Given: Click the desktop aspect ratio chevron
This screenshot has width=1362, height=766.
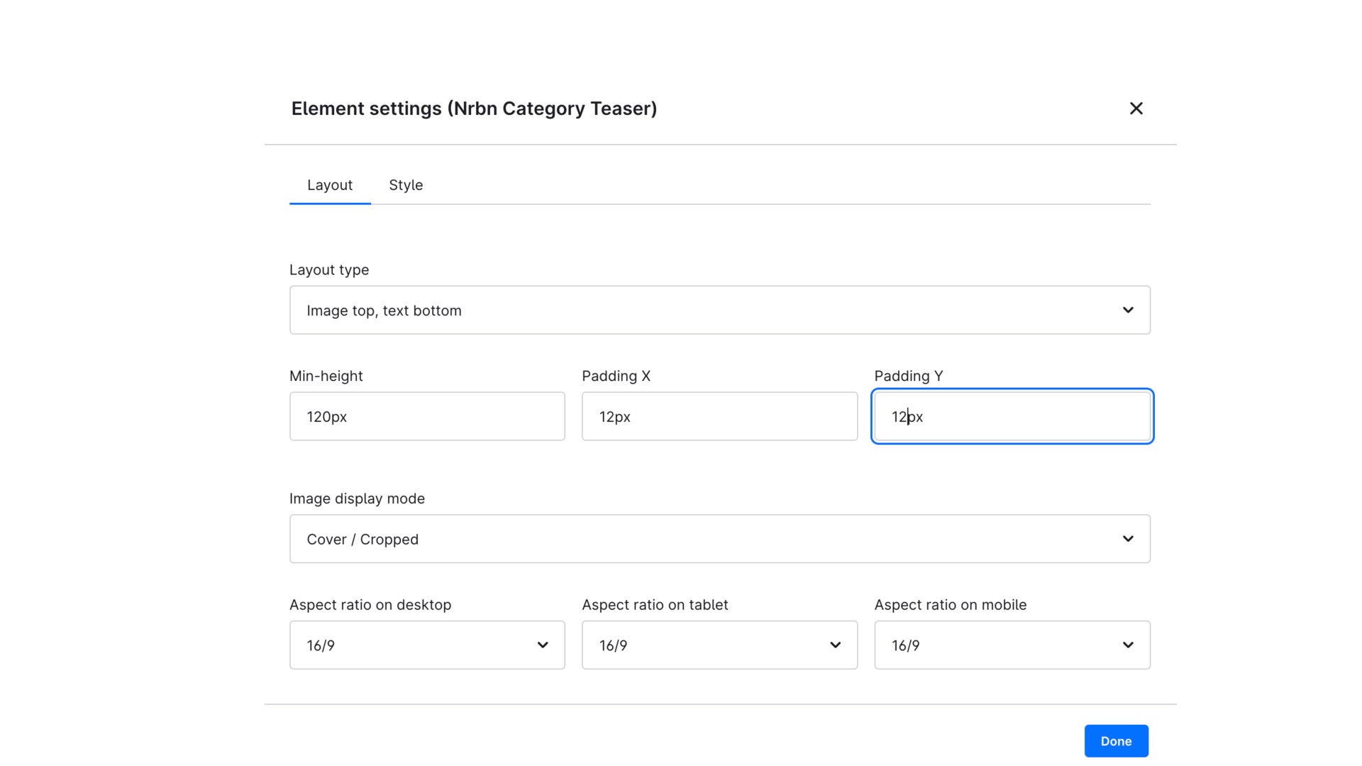Looking at the screenshot, I should pyautogui.click(x=543, y=645).
